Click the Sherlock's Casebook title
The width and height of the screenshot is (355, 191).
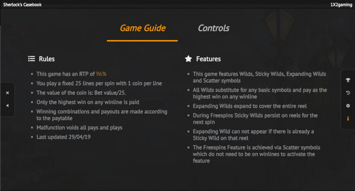[23, 4]
